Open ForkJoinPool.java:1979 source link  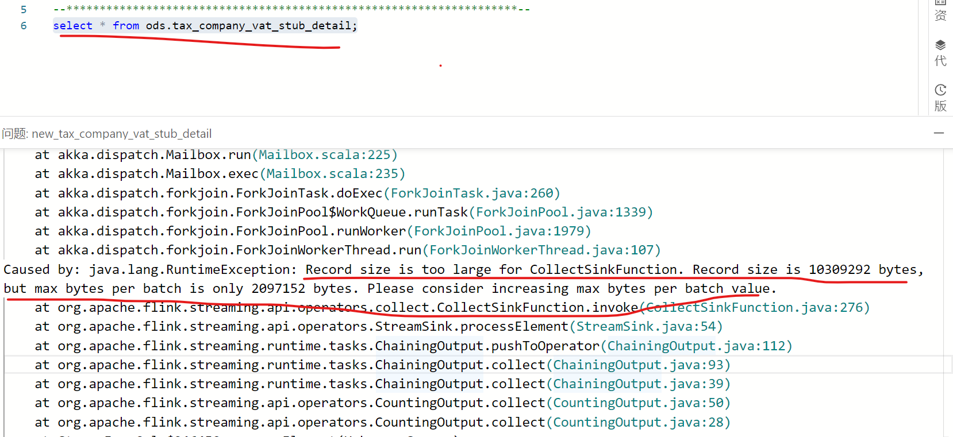click(499, 231)
